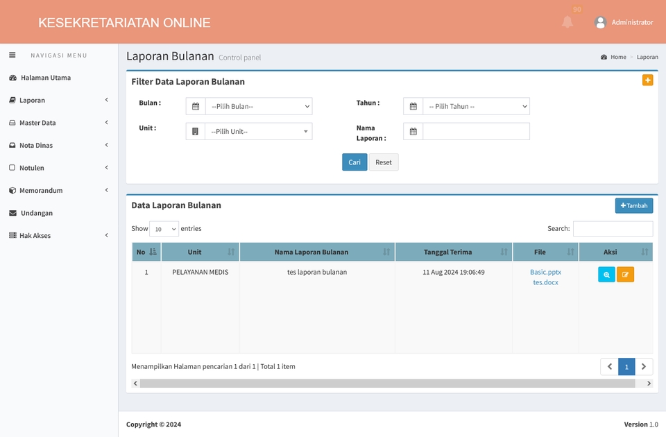Click the orange plus icon in filter panel
This screenshot has height=437, width=666.
point(647,80)
